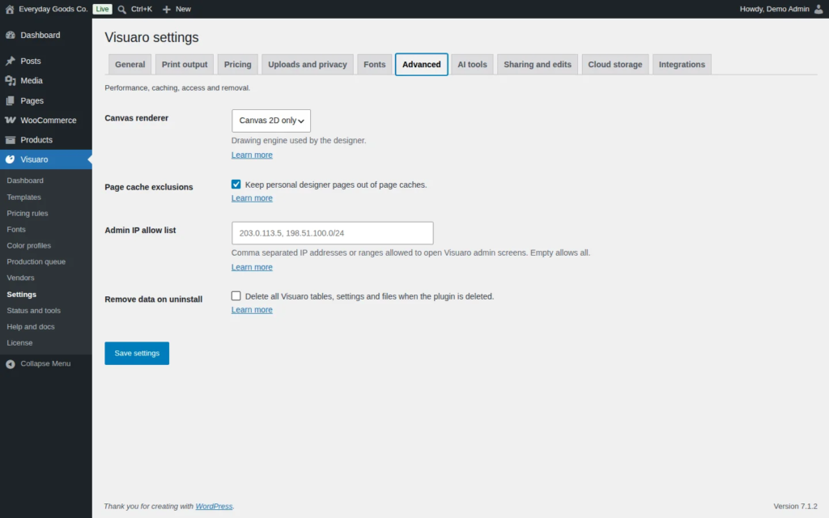This screenshot has height=518, width=829.
Task: Open Status and tools in the sidebar
Action: click(x=34, y=310)
